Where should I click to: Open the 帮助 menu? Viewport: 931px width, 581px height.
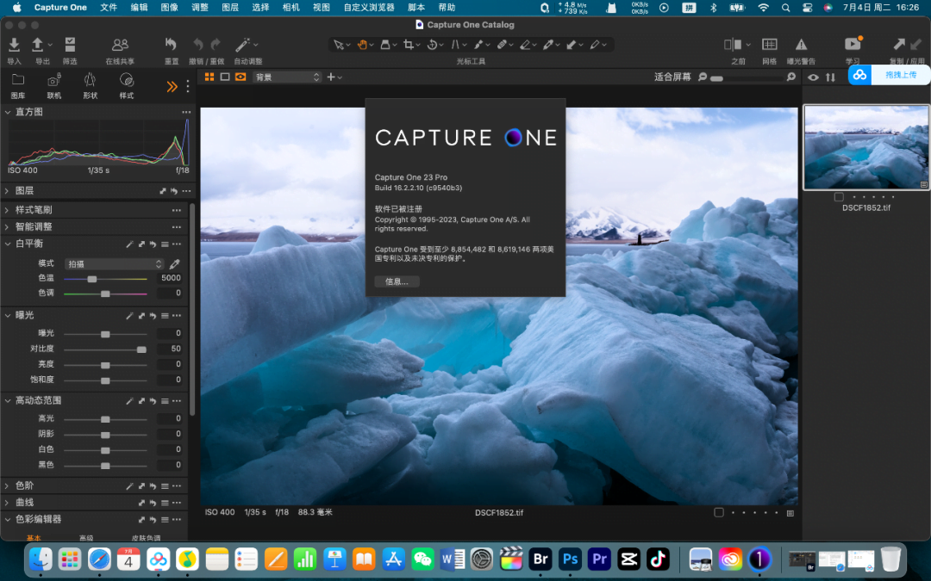(x=447, y=7)
